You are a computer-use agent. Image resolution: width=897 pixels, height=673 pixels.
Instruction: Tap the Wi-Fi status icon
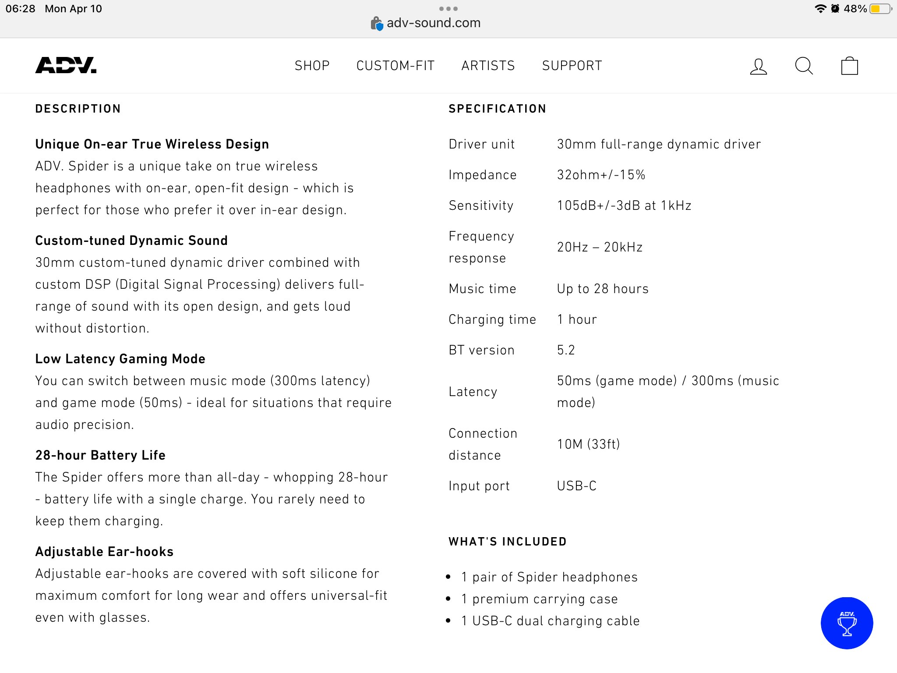(x=820, y=9)
